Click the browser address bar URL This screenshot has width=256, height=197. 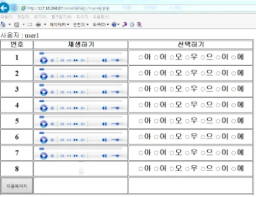tap(68, 8)
